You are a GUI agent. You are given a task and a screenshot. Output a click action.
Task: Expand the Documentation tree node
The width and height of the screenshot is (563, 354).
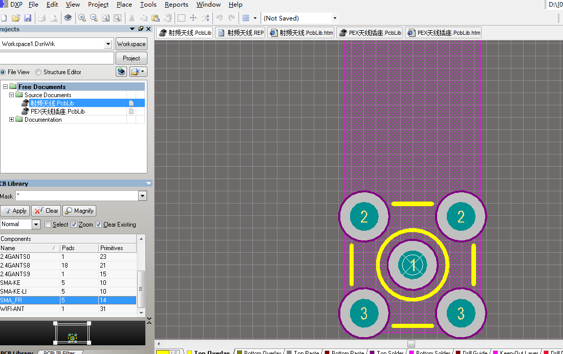click(x=11, y=120)
